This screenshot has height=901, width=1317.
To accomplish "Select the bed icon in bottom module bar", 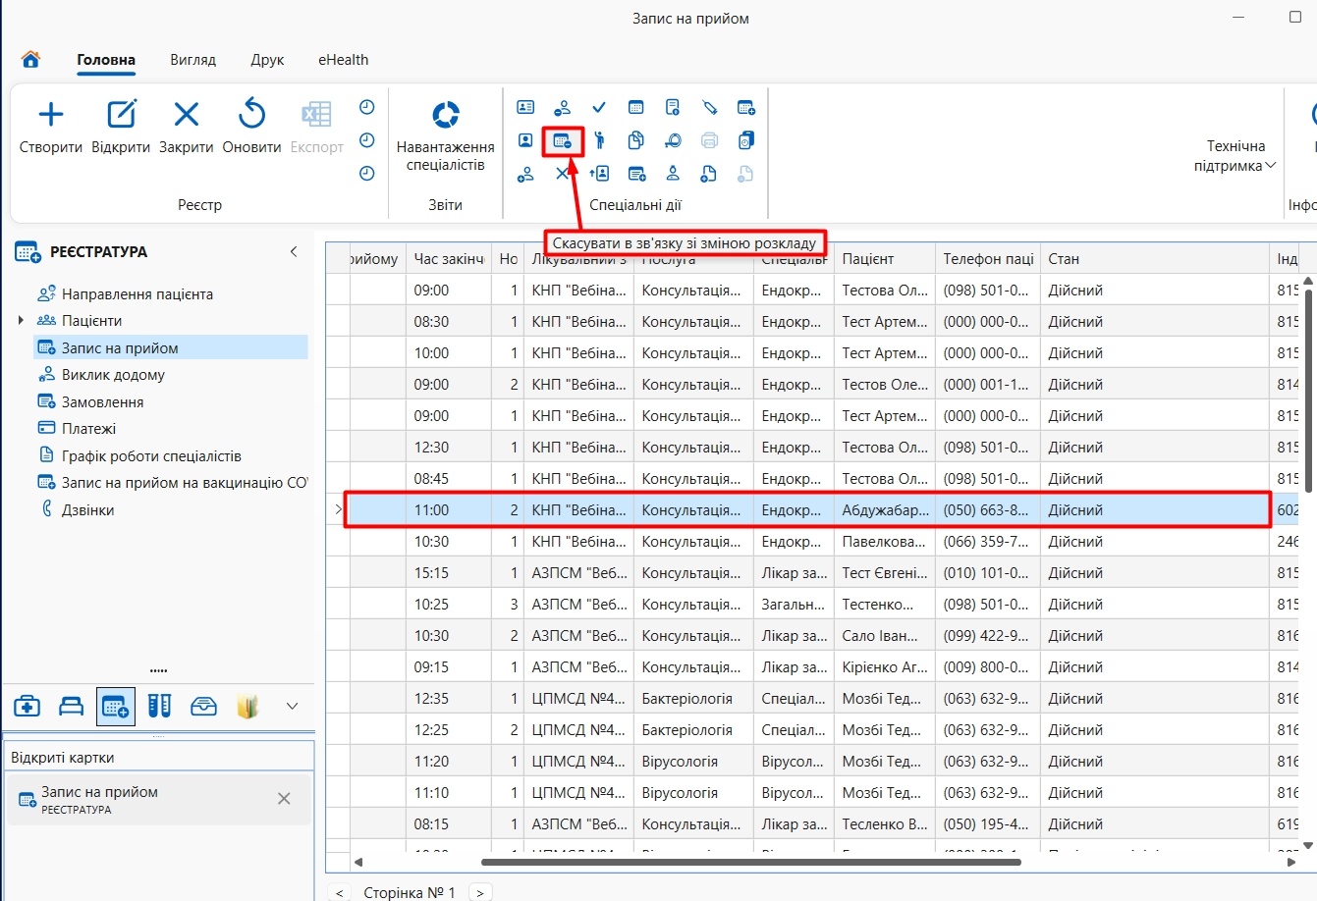I will pos(72,706).
